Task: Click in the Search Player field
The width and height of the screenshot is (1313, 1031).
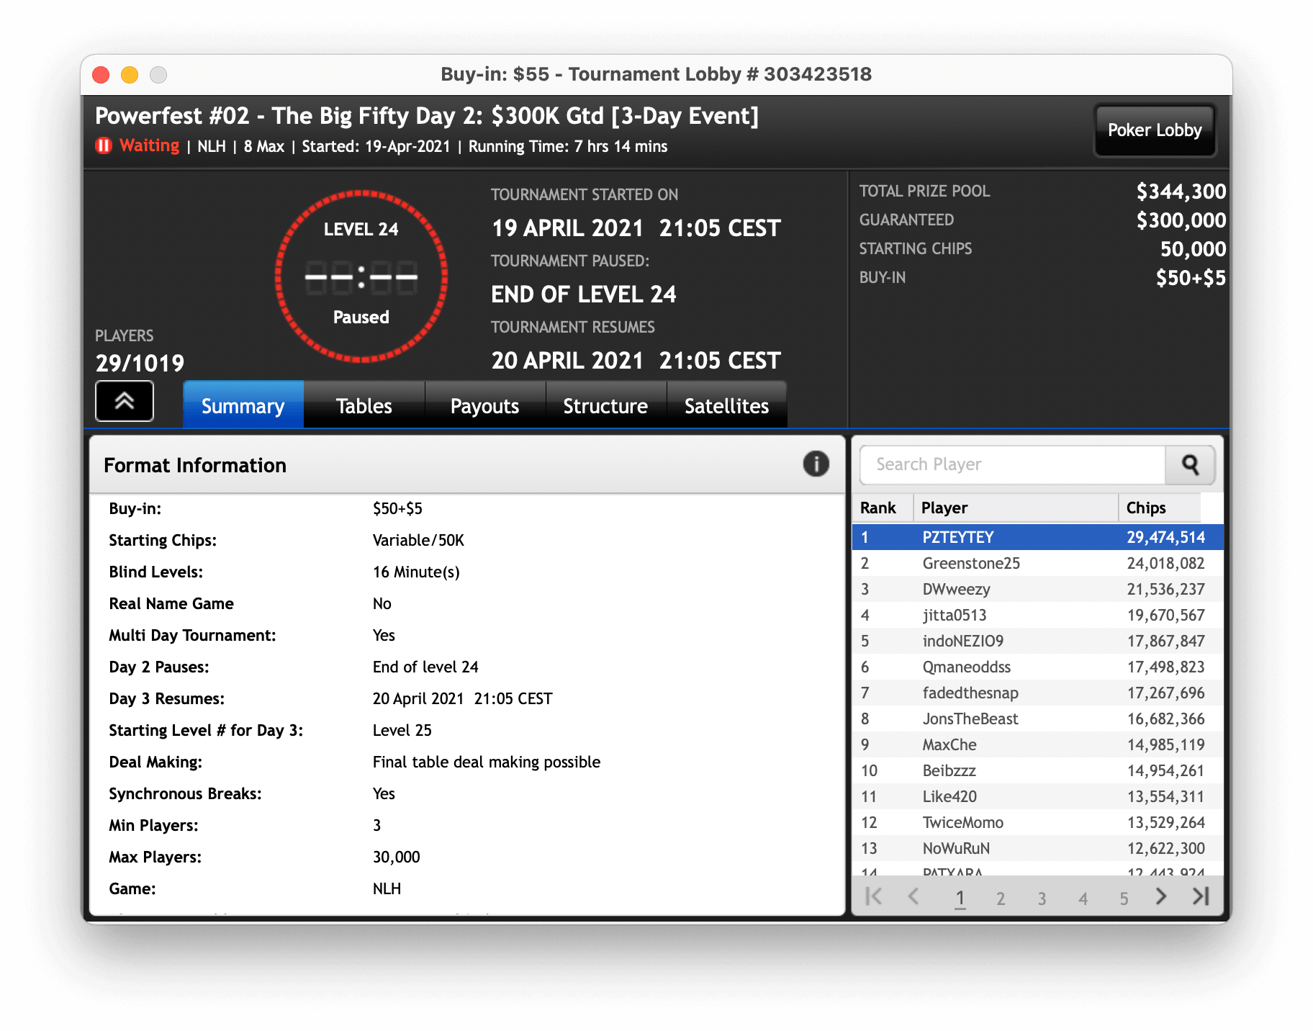Action: (1012, 465)
